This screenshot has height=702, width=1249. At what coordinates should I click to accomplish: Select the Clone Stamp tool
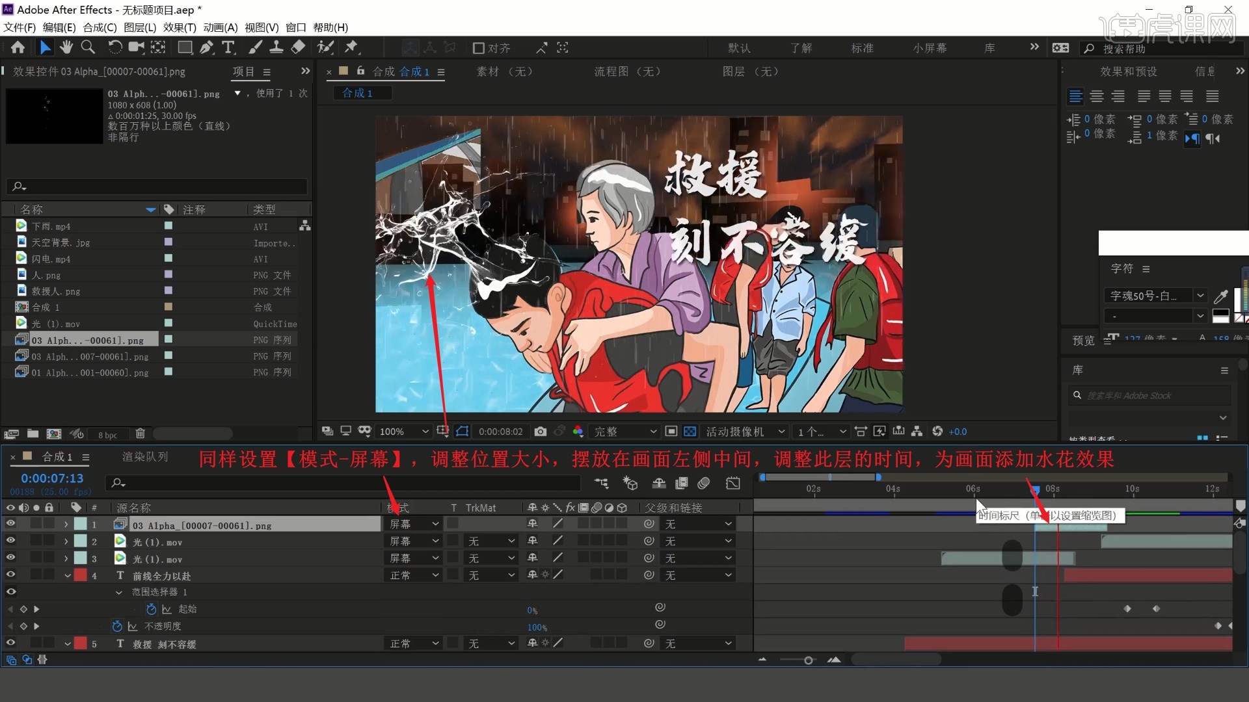[276, 47]
